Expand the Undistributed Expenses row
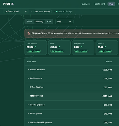The image size is (119, 126). [x=28, y=123]
